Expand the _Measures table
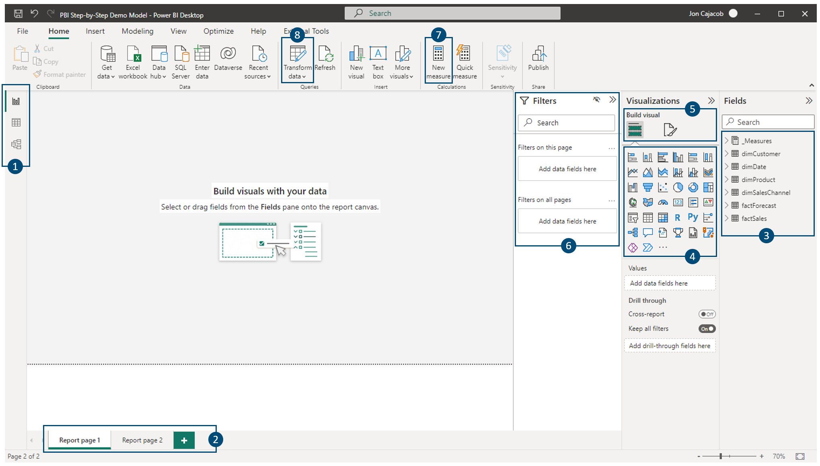The image size is (820, 466). pyautogui.click(x=727, y=140)
